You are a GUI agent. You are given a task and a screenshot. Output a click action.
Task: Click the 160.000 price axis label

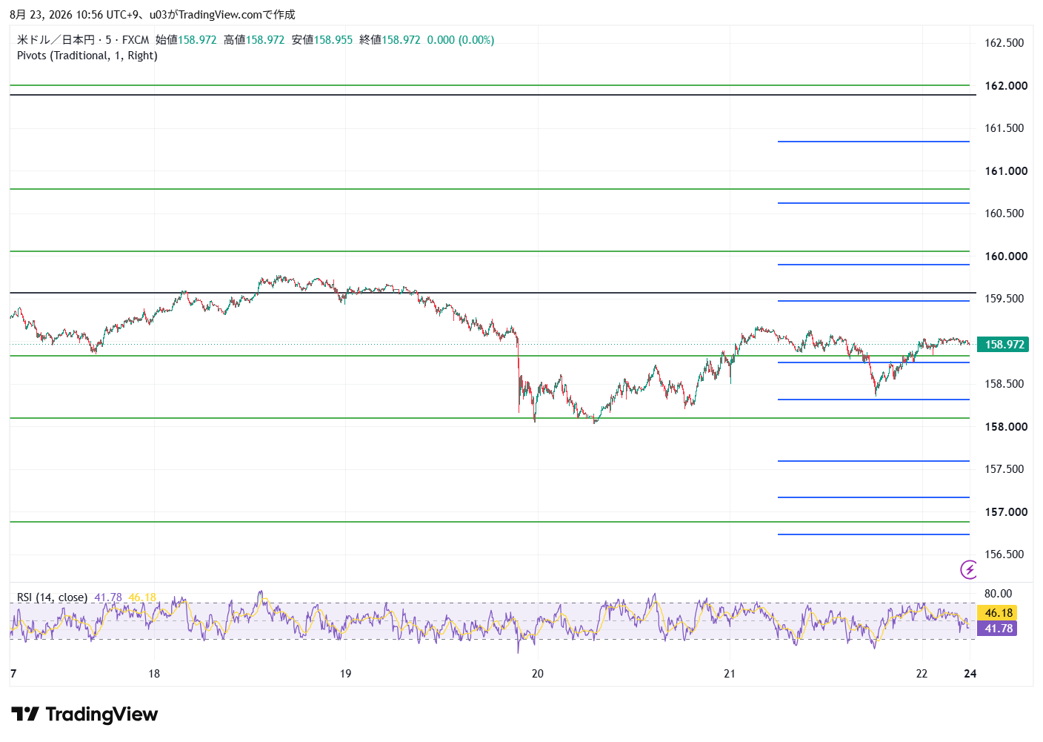(x=1006, y=256)
